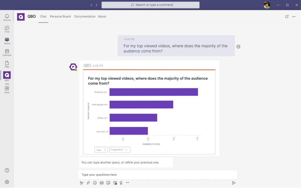Open Teams in the left sidebar
The width and height of the screenshot is (301, 188).
coord(7,41)
